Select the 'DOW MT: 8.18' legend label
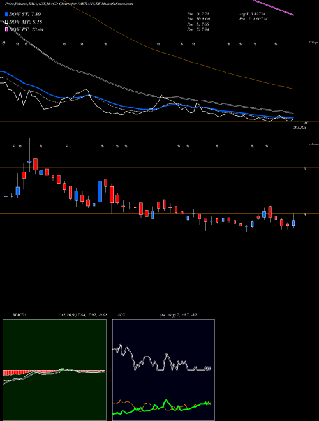 (26, 22)
